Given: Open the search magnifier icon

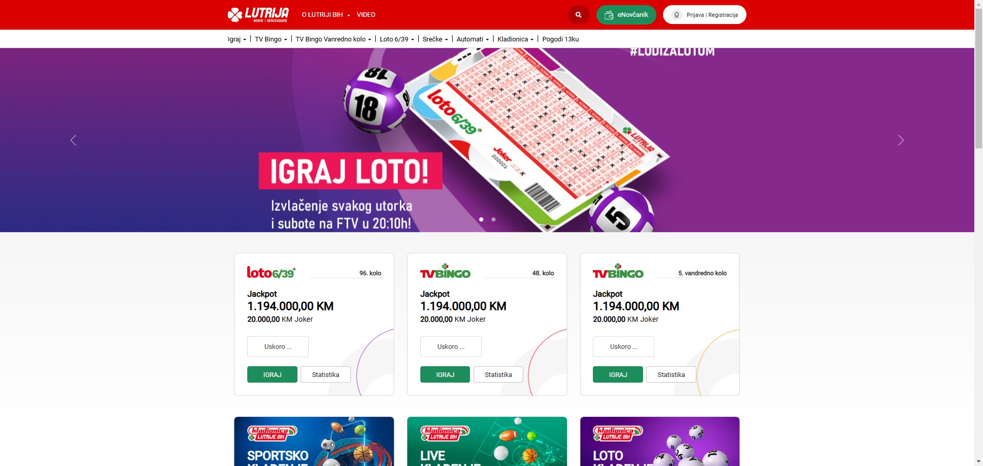Looking at the screenshot, I should pyautogui.click(x=579, y=15).
